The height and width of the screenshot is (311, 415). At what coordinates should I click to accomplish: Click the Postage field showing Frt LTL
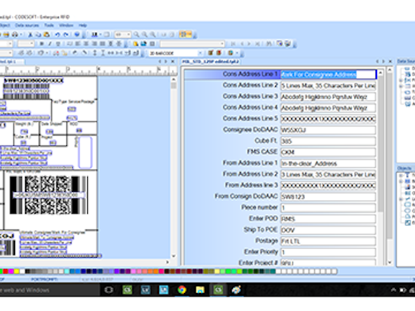[x=328, y=241]
